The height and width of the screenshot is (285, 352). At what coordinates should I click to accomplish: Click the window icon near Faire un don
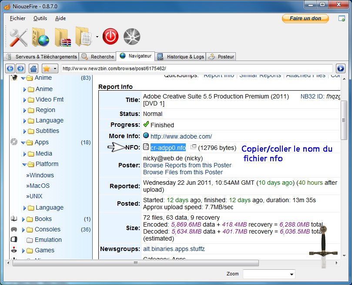click(x=342, y=18)
